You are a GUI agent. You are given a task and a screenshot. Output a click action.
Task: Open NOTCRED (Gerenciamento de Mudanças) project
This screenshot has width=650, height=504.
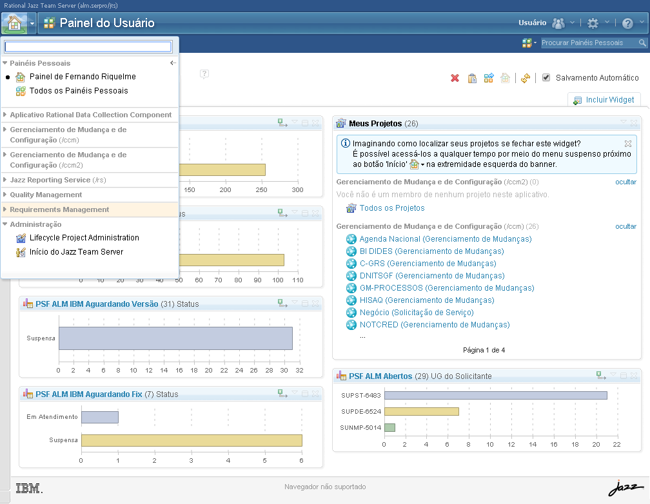click(435, 325)
